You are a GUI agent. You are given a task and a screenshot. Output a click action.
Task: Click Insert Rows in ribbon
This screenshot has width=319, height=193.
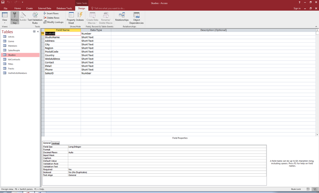51,13
